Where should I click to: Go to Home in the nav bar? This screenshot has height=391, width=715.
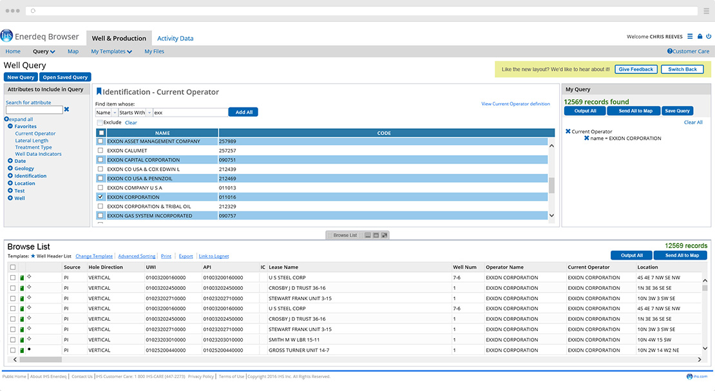(x=13, y=52)
